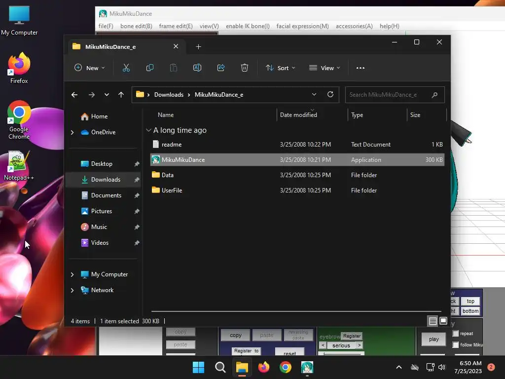Open My Computer desktop icon
Image resolution: width=505 pixels, height=379 pixels.
(x=19, y=21)
